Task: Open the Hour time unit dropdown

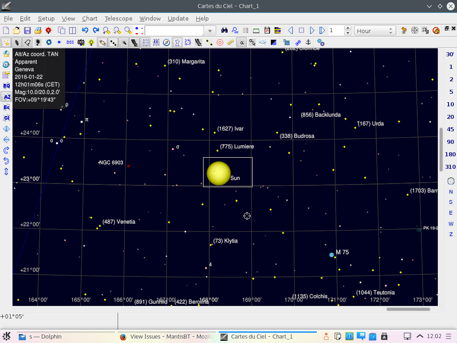Action: click(375, 31)
